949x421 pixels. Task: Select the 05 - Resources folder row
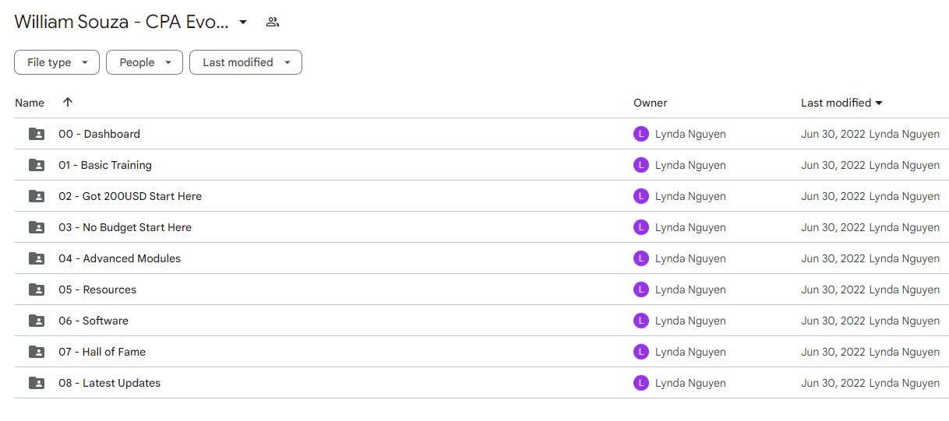[x=482, y=289]
